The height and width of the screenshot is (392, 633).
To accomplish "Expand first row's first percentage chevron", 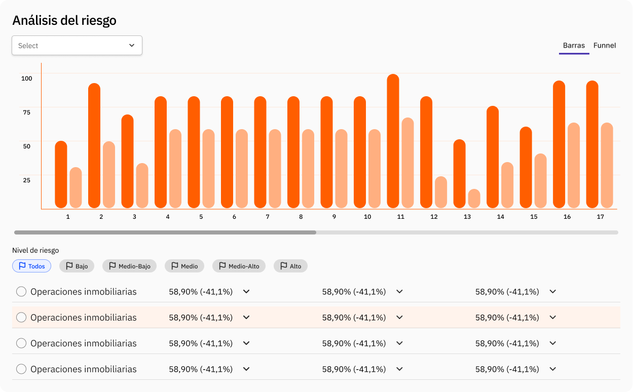I will pyautogui.click(x=246, y=292).
